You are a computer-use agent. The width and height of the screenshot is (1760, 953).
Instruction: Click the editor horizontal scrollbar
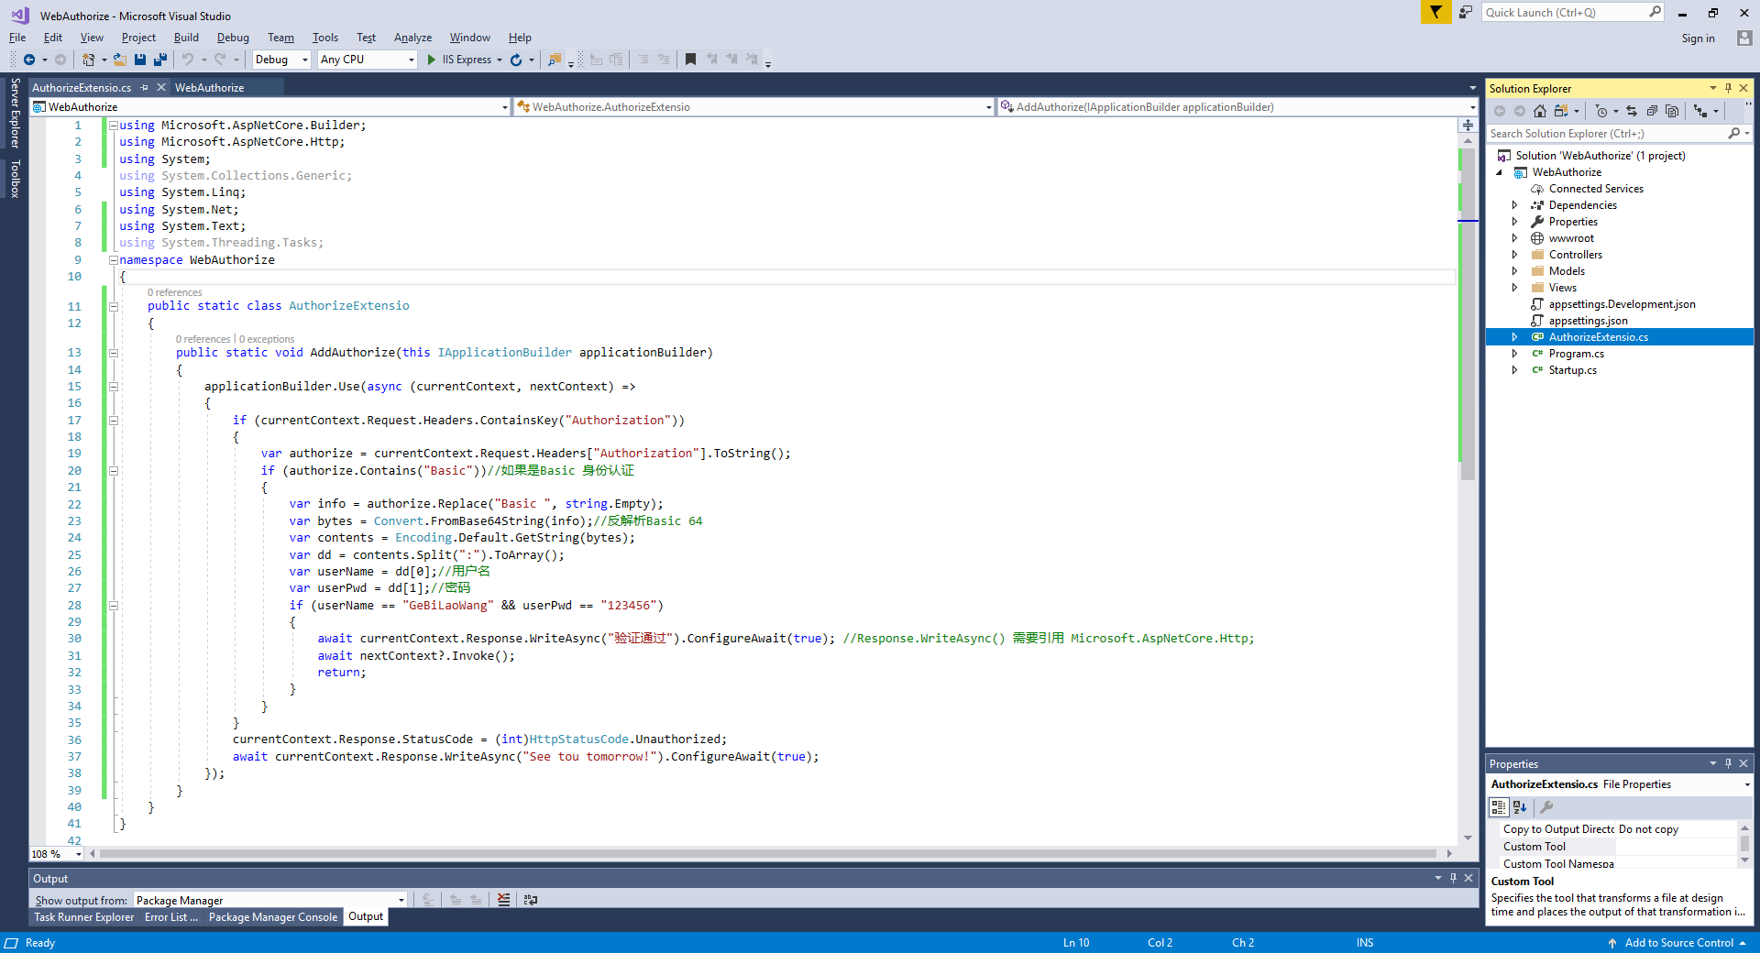pos(768,854)
